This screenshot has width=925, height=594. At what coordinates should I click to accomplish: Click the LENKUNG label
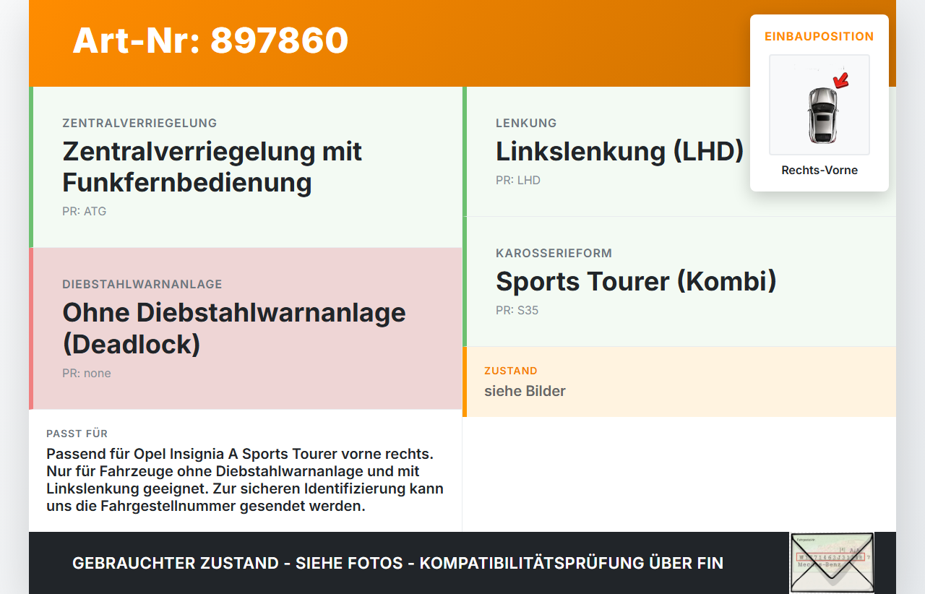(526, 123)
